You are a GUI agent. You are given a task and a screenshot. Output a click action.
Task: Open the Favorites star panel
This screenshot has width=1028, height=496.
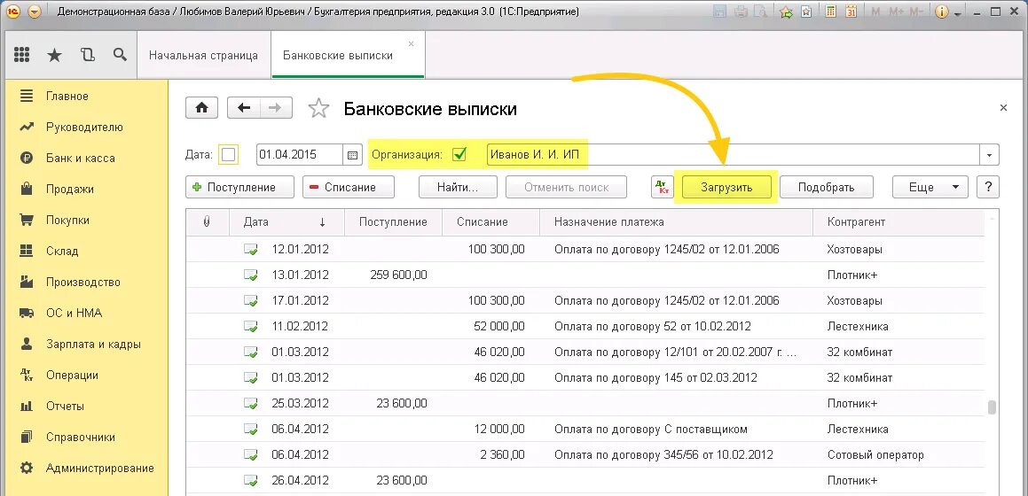(x=54, y=56)
